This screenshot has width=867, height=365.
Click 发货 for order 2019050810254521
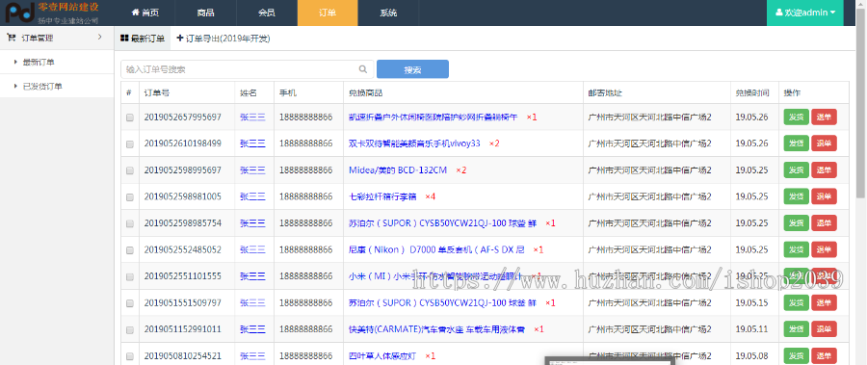click(x=797, y=355)
